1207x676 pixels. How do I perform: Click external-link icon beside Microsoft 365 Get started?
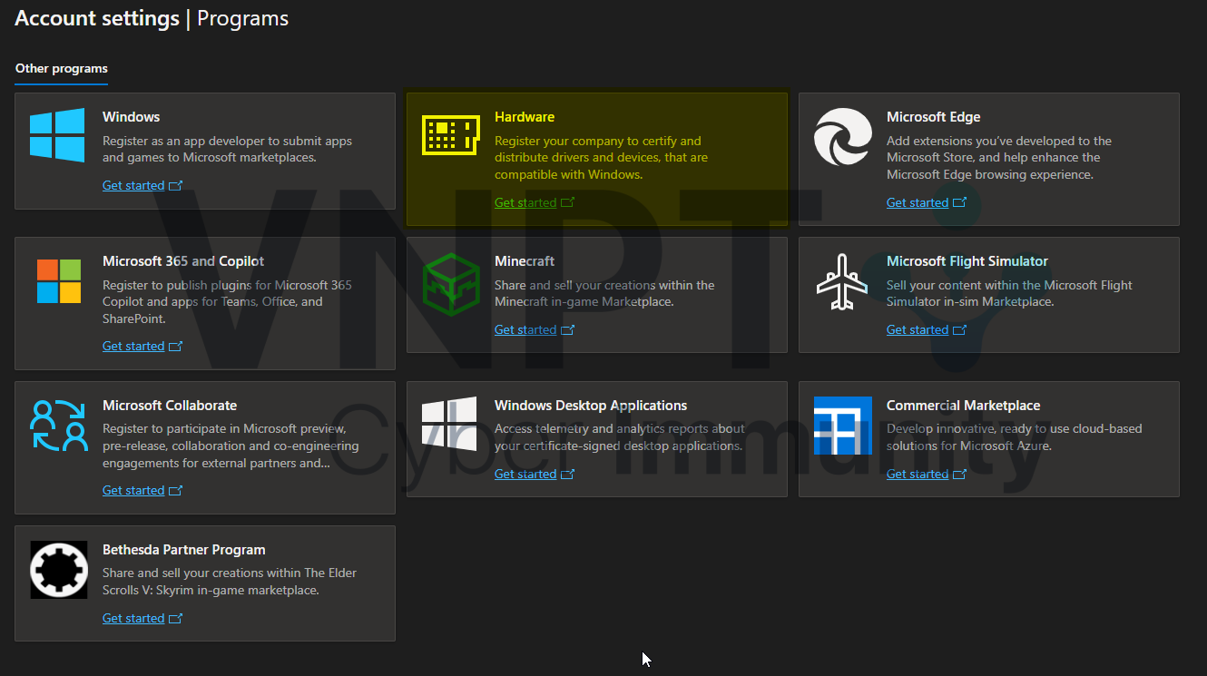(176, 347)
